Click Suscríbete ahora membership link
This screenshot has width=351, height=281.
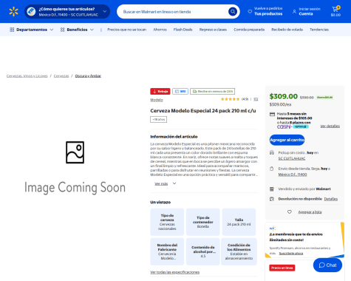coord(291,254)
